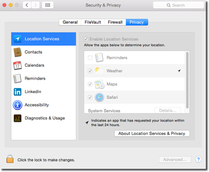
Task: Select Contacts label in sidebar
Action: [x=33, y=52]
